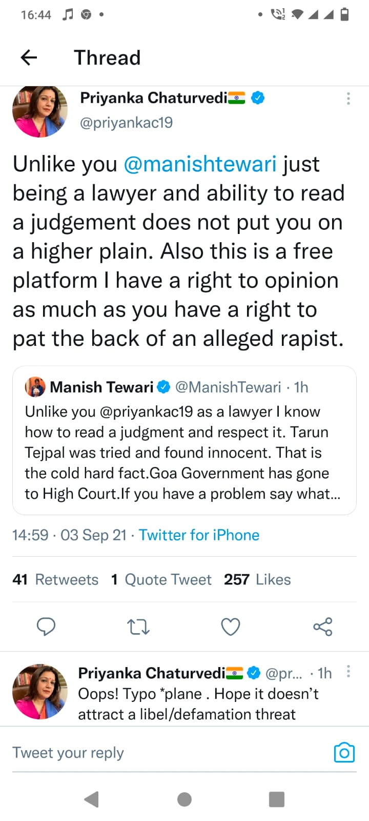This screenshot has height=821, width=369.
Task: Open three-dot menu on the reply tweet
Action: point(348,671)
